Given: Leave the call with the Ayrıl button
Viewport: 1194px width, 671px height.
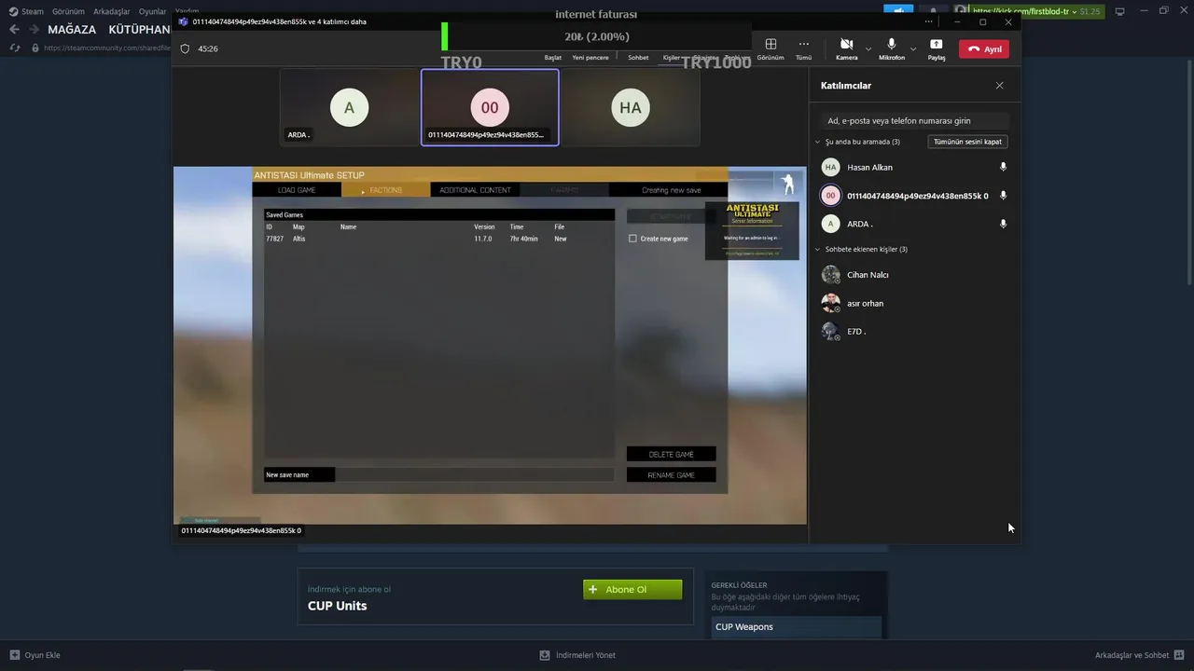Looking at the screenshot, I should click(x=984, y=49).
